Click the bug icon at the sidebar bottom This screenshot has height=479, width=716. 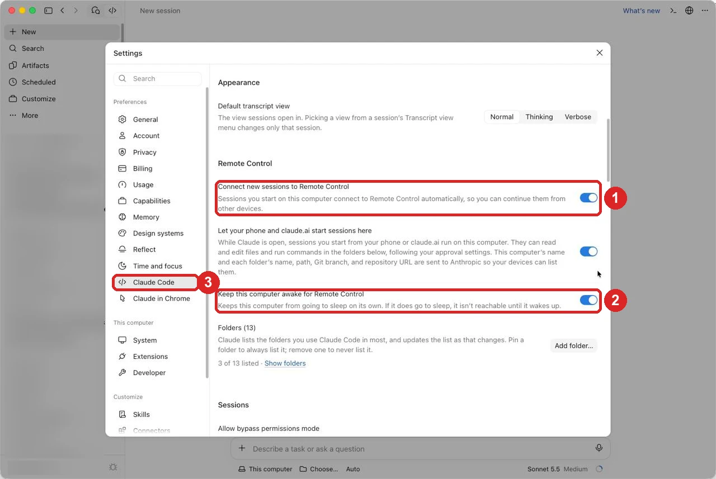pyautogui.click(x=113, y=467)
